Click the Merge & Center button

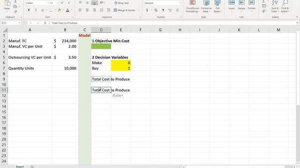pyautogui.click(x=124, y=10)
